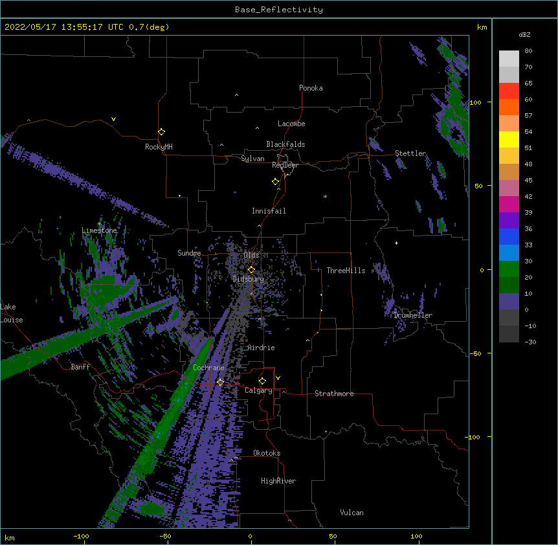Click the Strathmore label

(x=334, y=394)
